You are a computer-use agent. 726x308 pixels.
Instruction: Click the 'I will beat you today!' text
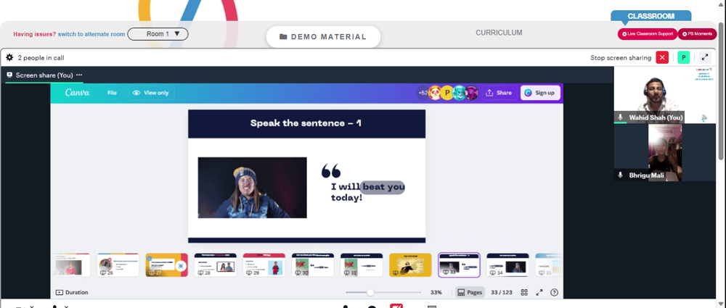point(367,192)
